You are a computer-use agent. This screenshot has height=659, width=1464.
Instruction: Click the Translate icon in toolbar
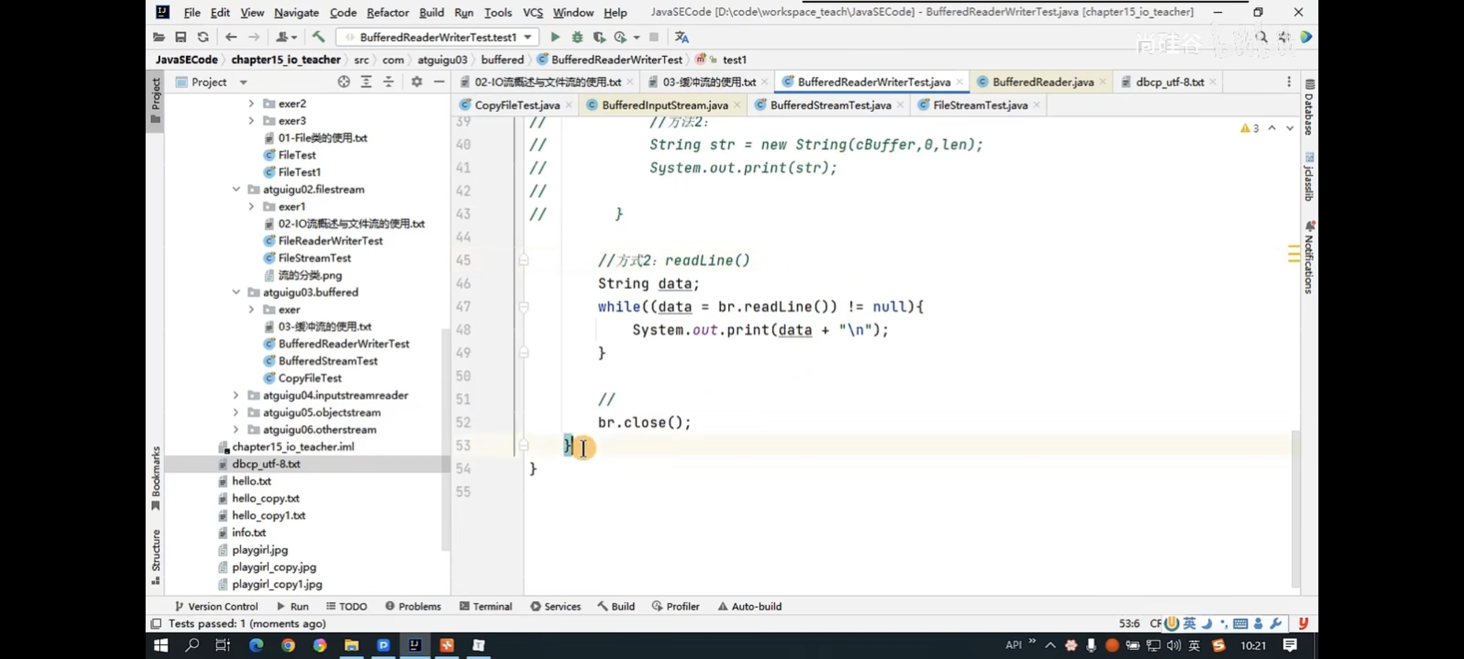pyautogui.click(x=681, y=37)
